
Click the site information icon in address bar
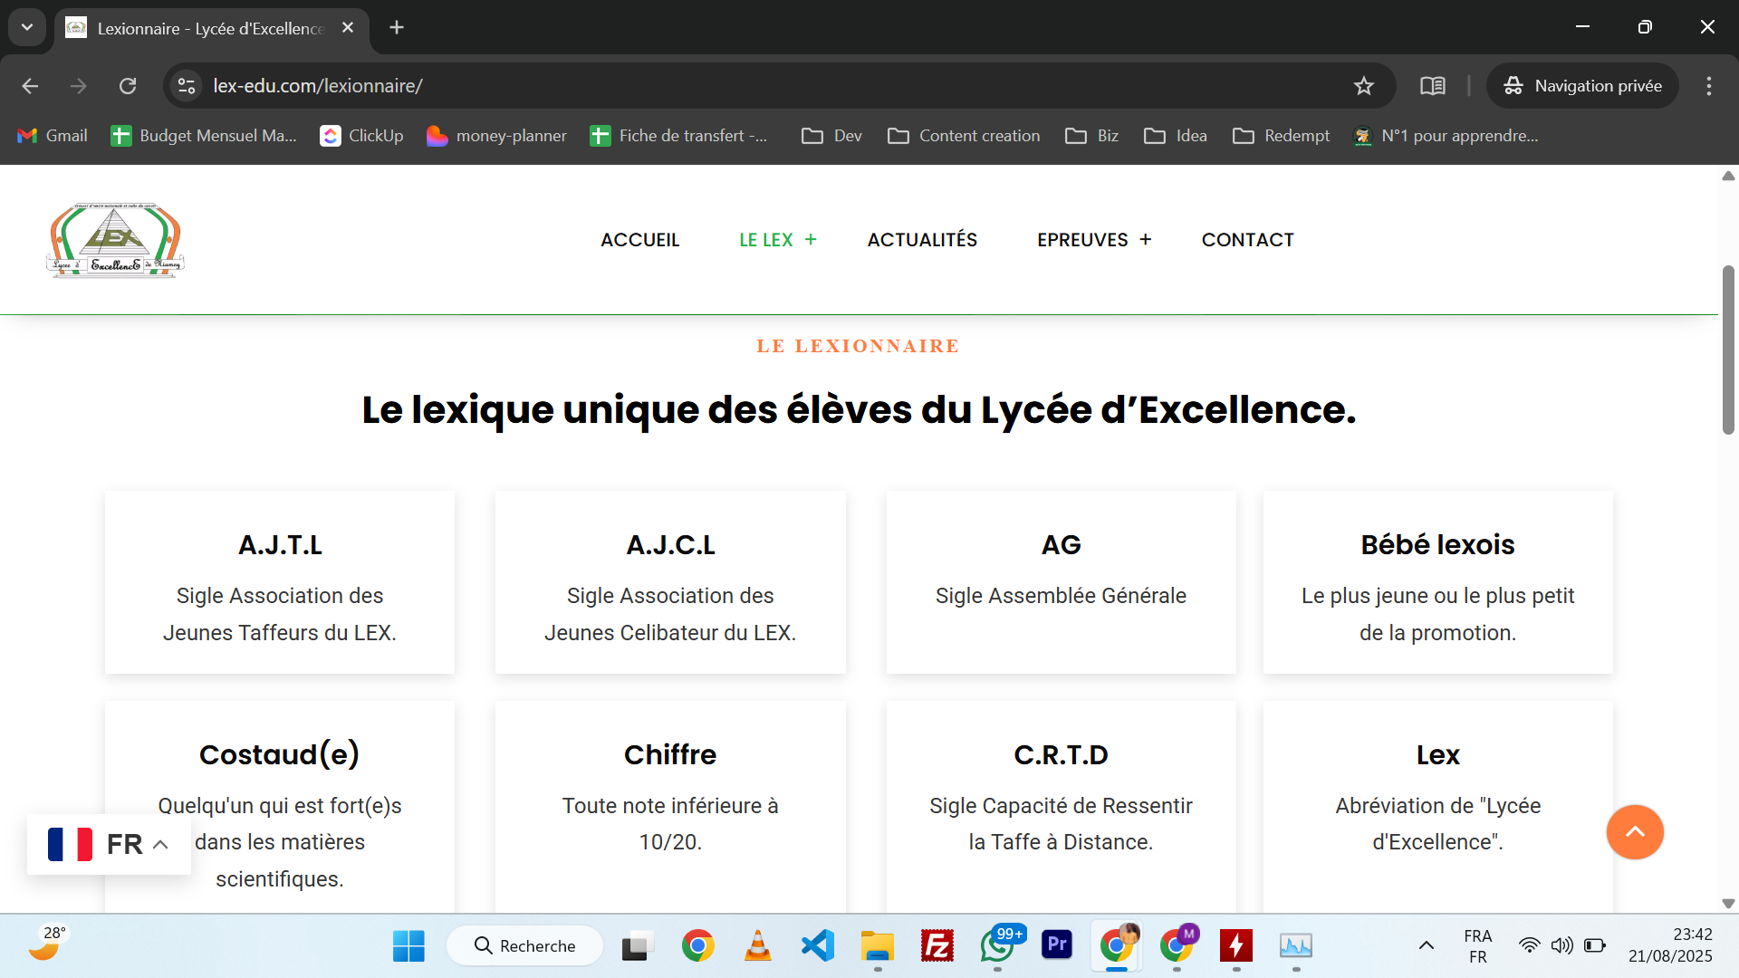tap(187, 86)
